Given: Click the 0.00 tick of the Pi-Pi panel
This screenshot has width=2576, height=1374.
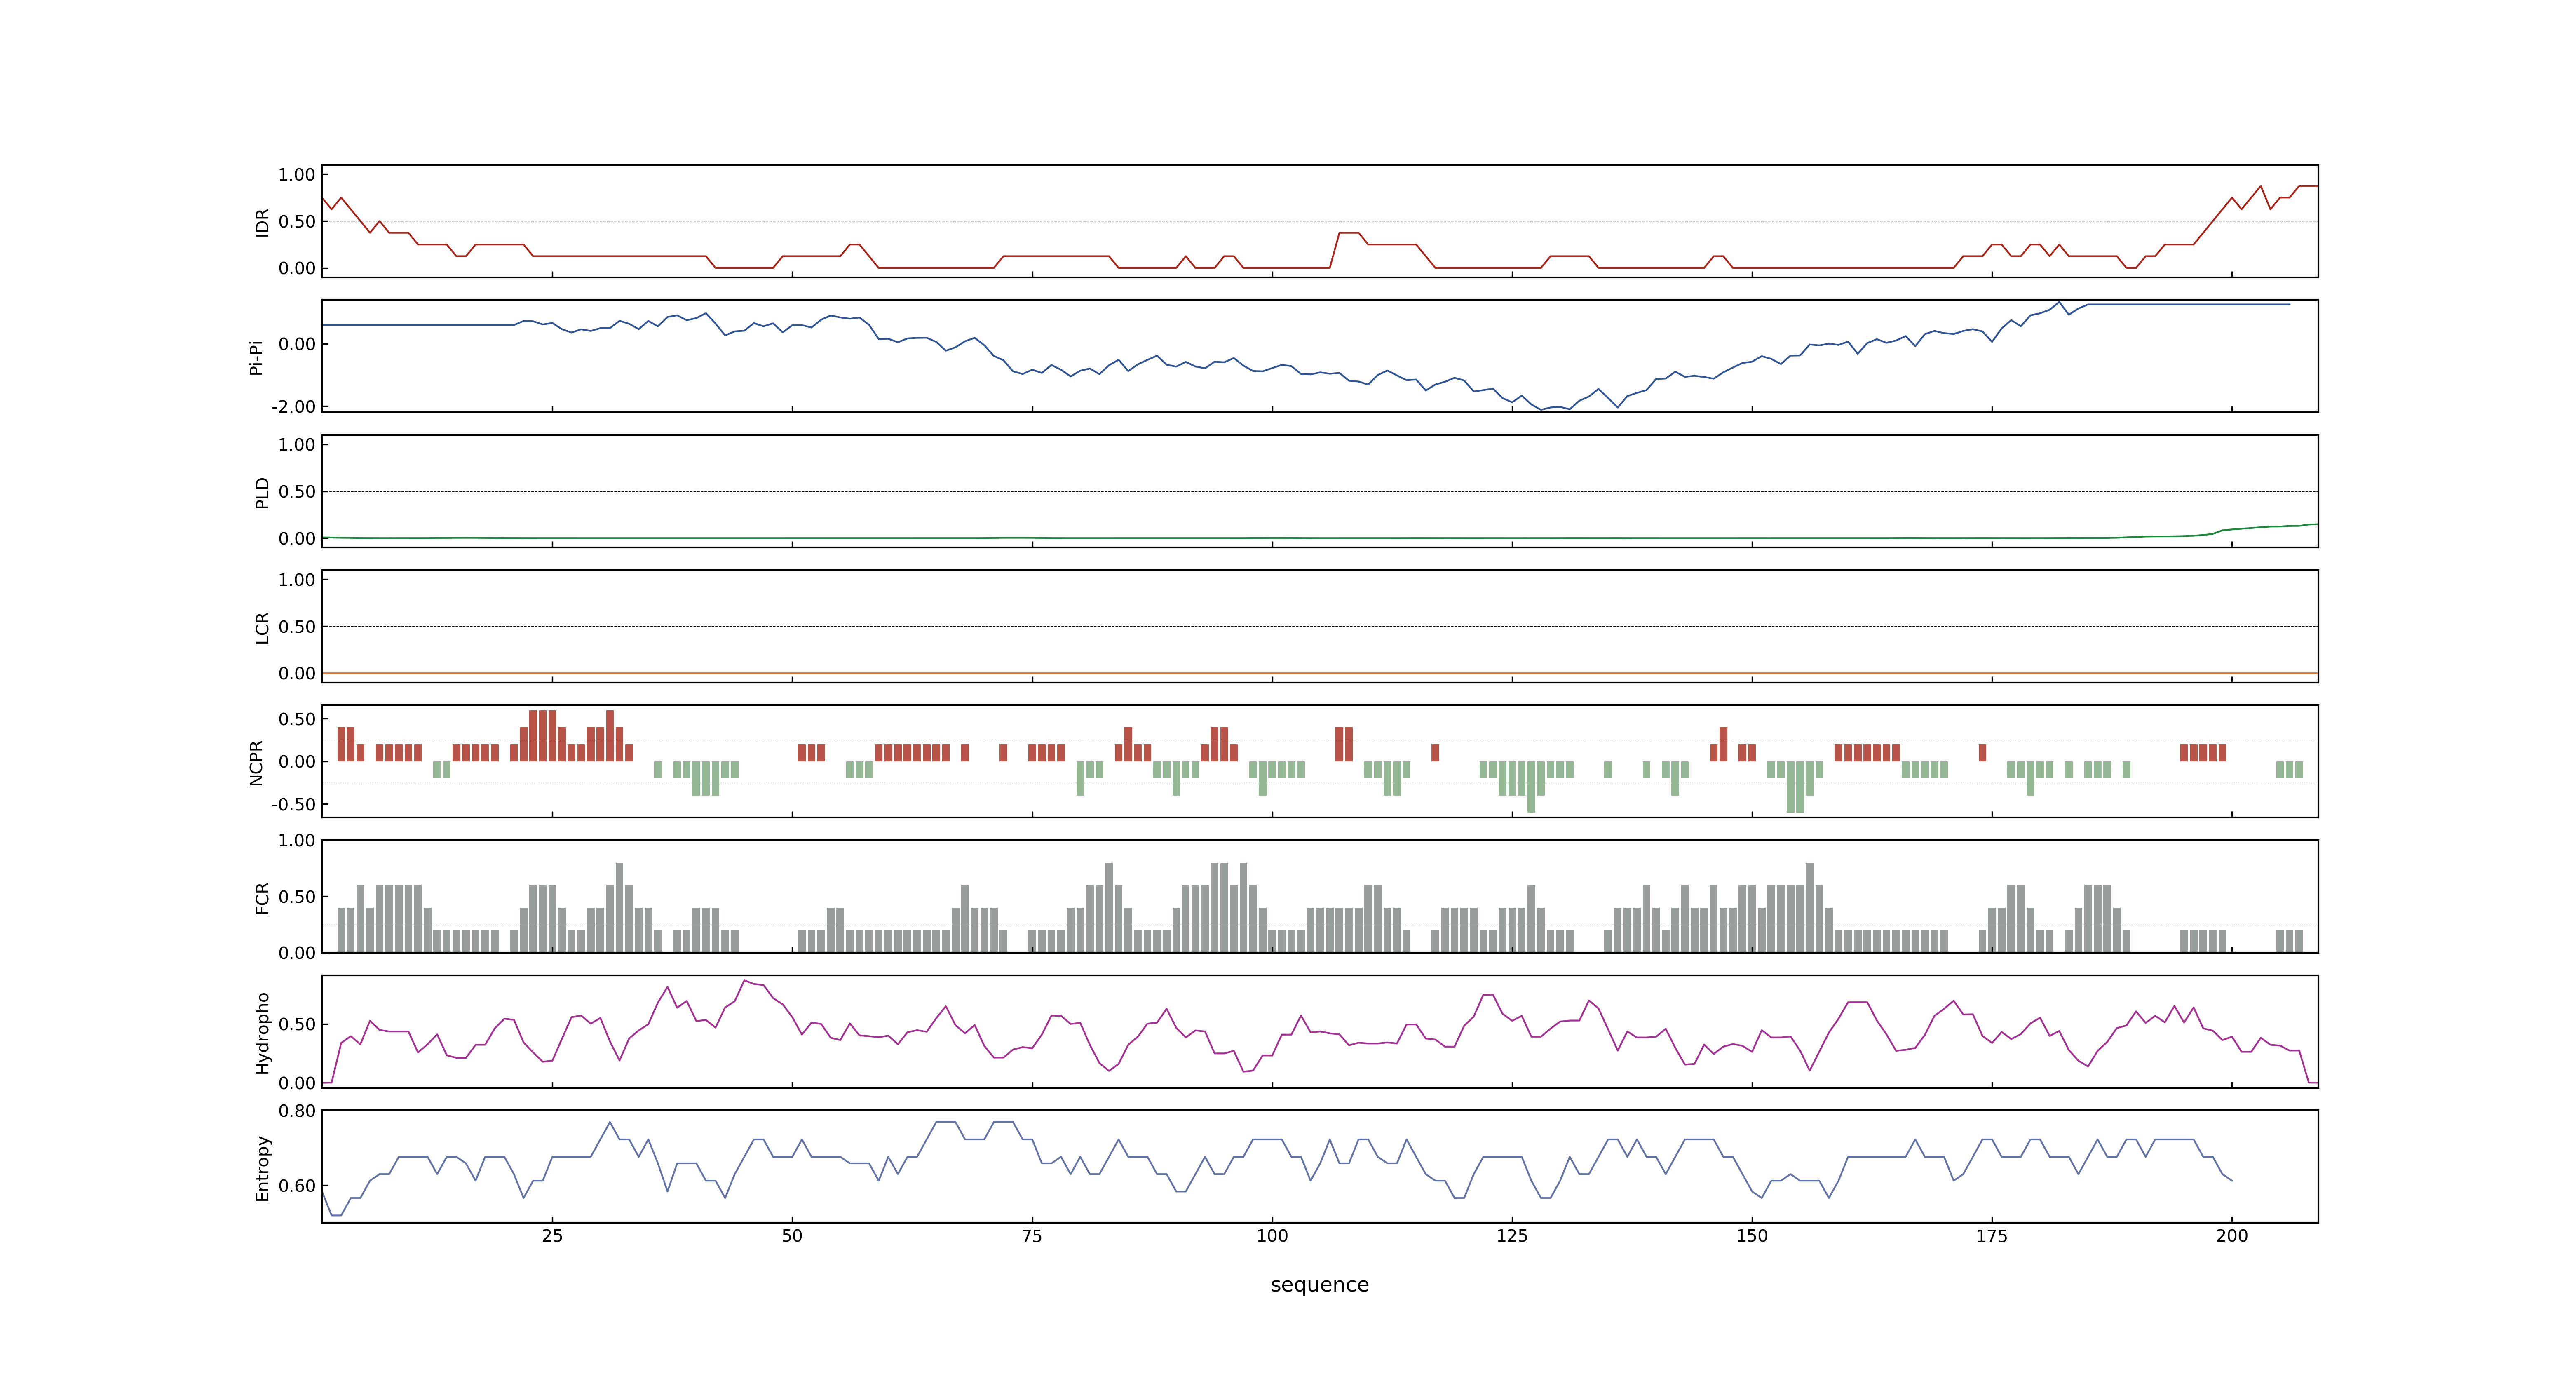Looking at the screenshot, I should click(297, 344).
